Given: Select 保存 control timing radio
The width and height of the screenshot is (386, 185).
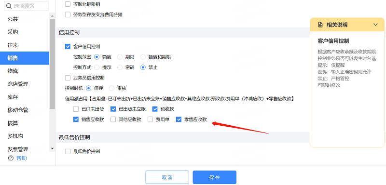Looking at the screenshot, I should point(89,88).
